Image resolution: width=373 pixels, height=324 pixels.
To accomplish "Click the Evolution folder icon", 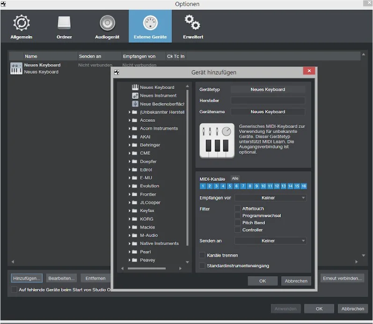I will [134, 186].
